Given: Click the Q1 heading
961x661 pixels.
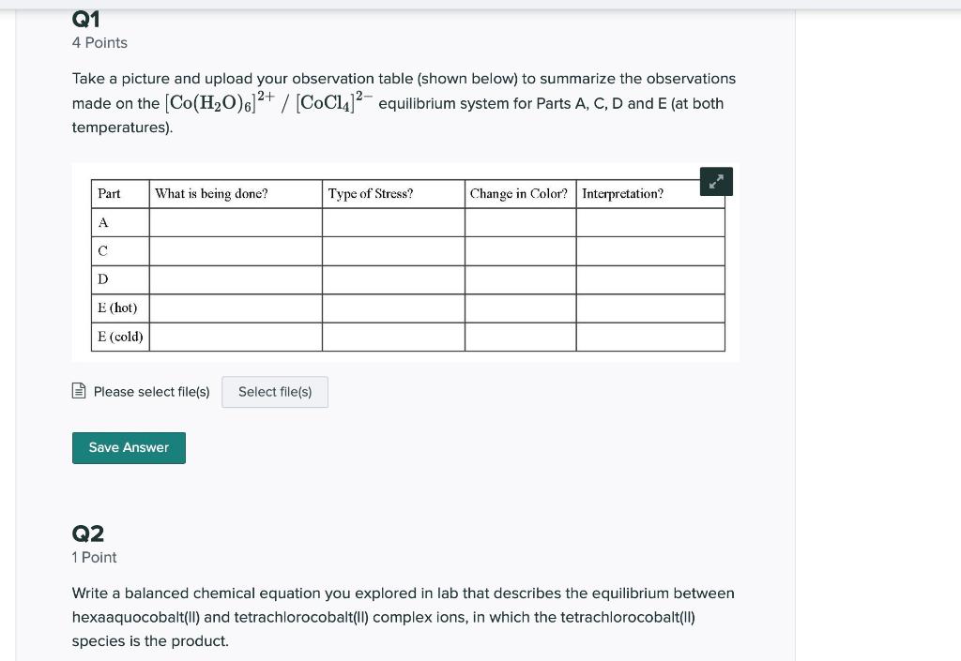Looking at the screenshot, I should pyautogui.click(x=84, y=19).
